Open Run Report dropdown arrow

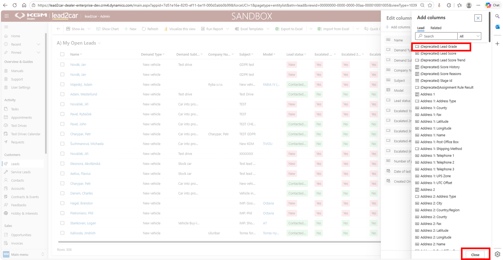[x=227, y=29]
